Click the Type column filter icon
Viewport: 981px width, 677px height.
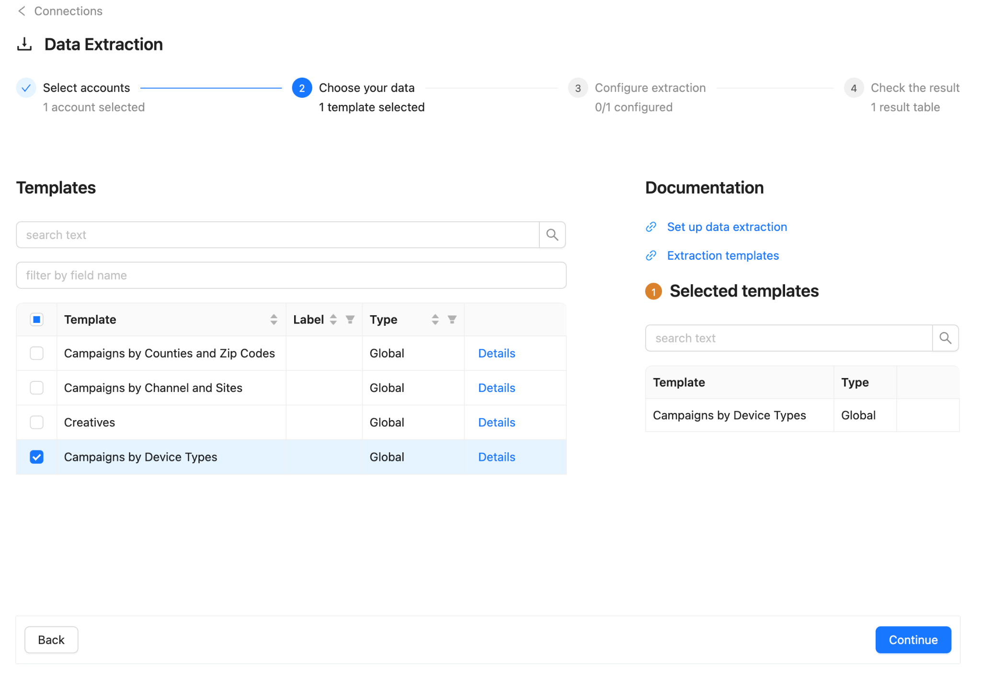pos(452,320)
